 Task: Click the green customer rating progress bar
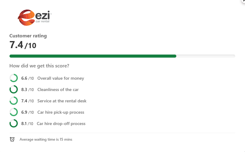pos(93,56)
